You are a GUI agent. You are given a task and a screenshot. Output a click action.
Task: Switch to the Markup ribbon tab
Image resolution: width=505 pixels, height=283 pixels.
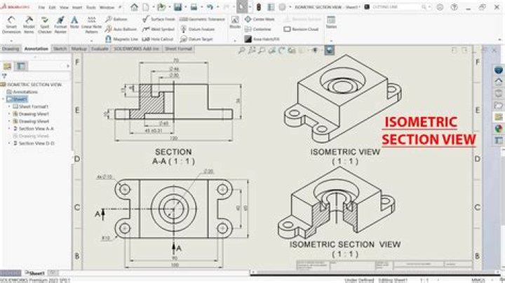pyautogui.click(x=79, y=49)
